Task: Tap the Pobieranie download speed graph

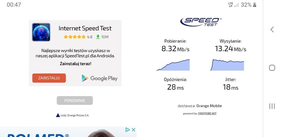Action: [173, 65]
